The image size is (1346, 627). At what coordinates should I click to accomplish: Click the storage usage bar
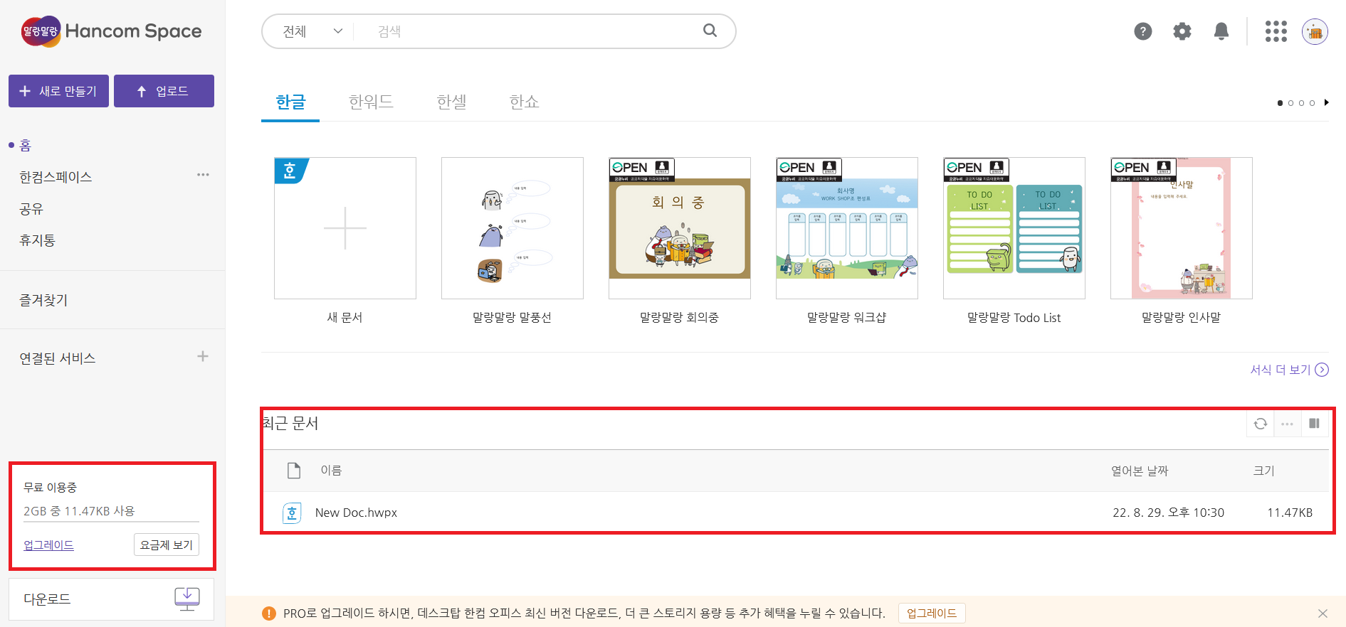(x=111, y=522)
